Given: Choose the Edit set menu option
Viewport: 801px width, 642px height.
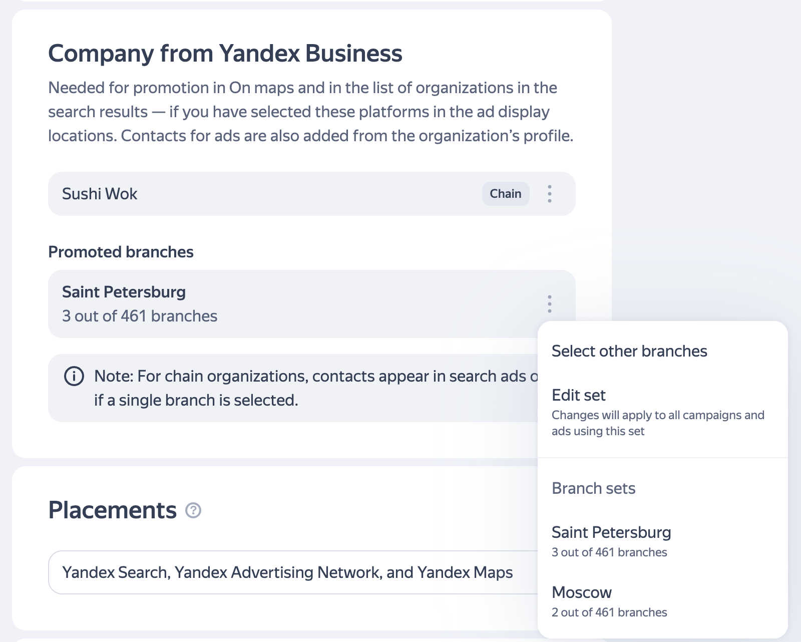Looking at the screenshot, I should pos(579,395).
